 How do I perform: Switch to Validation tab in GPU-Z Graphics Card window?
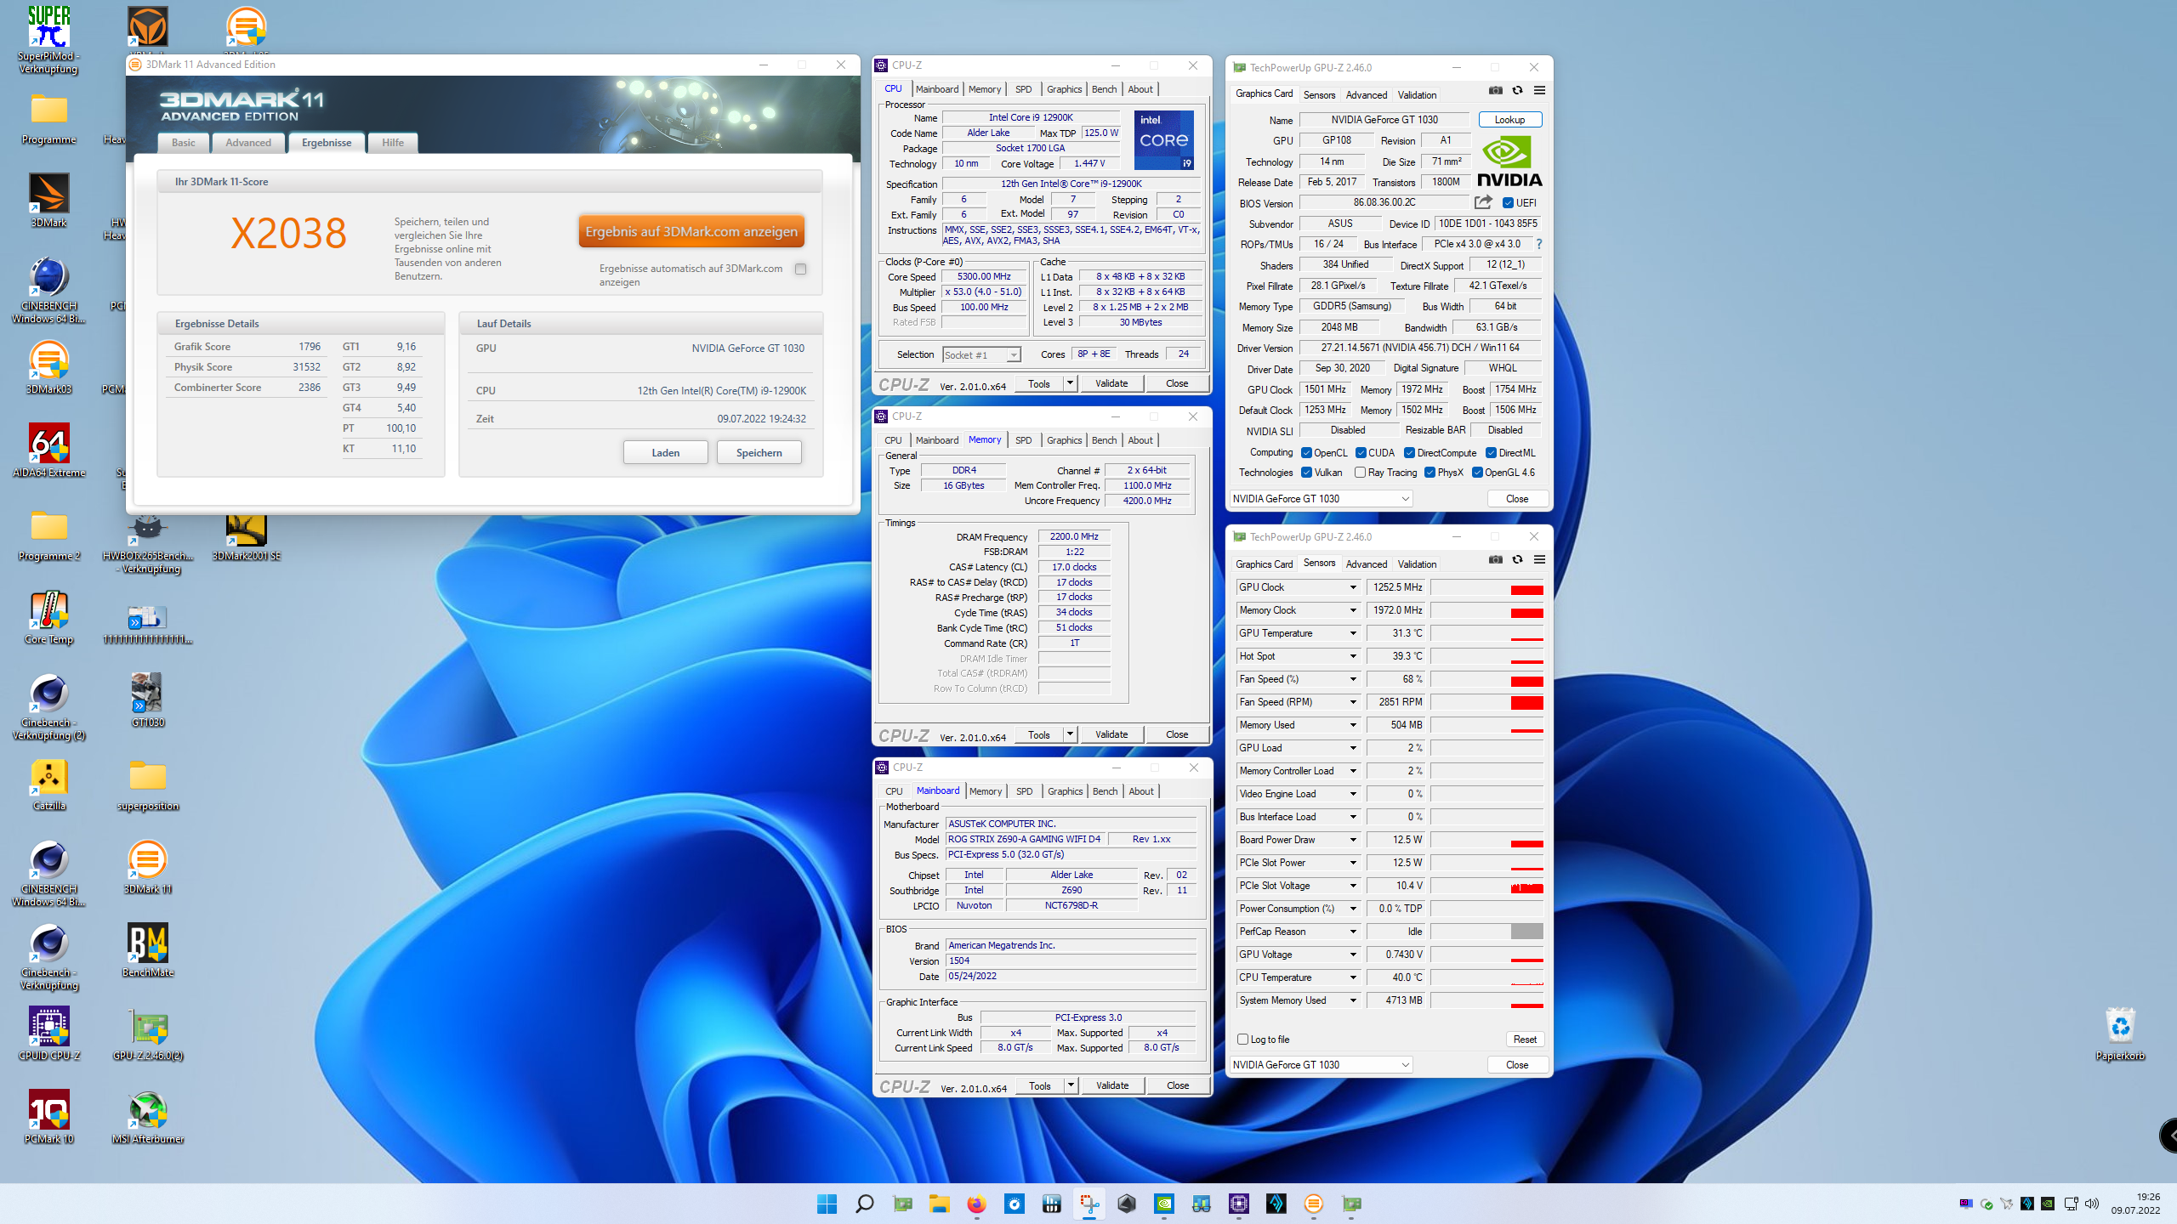coord(1417,95)
